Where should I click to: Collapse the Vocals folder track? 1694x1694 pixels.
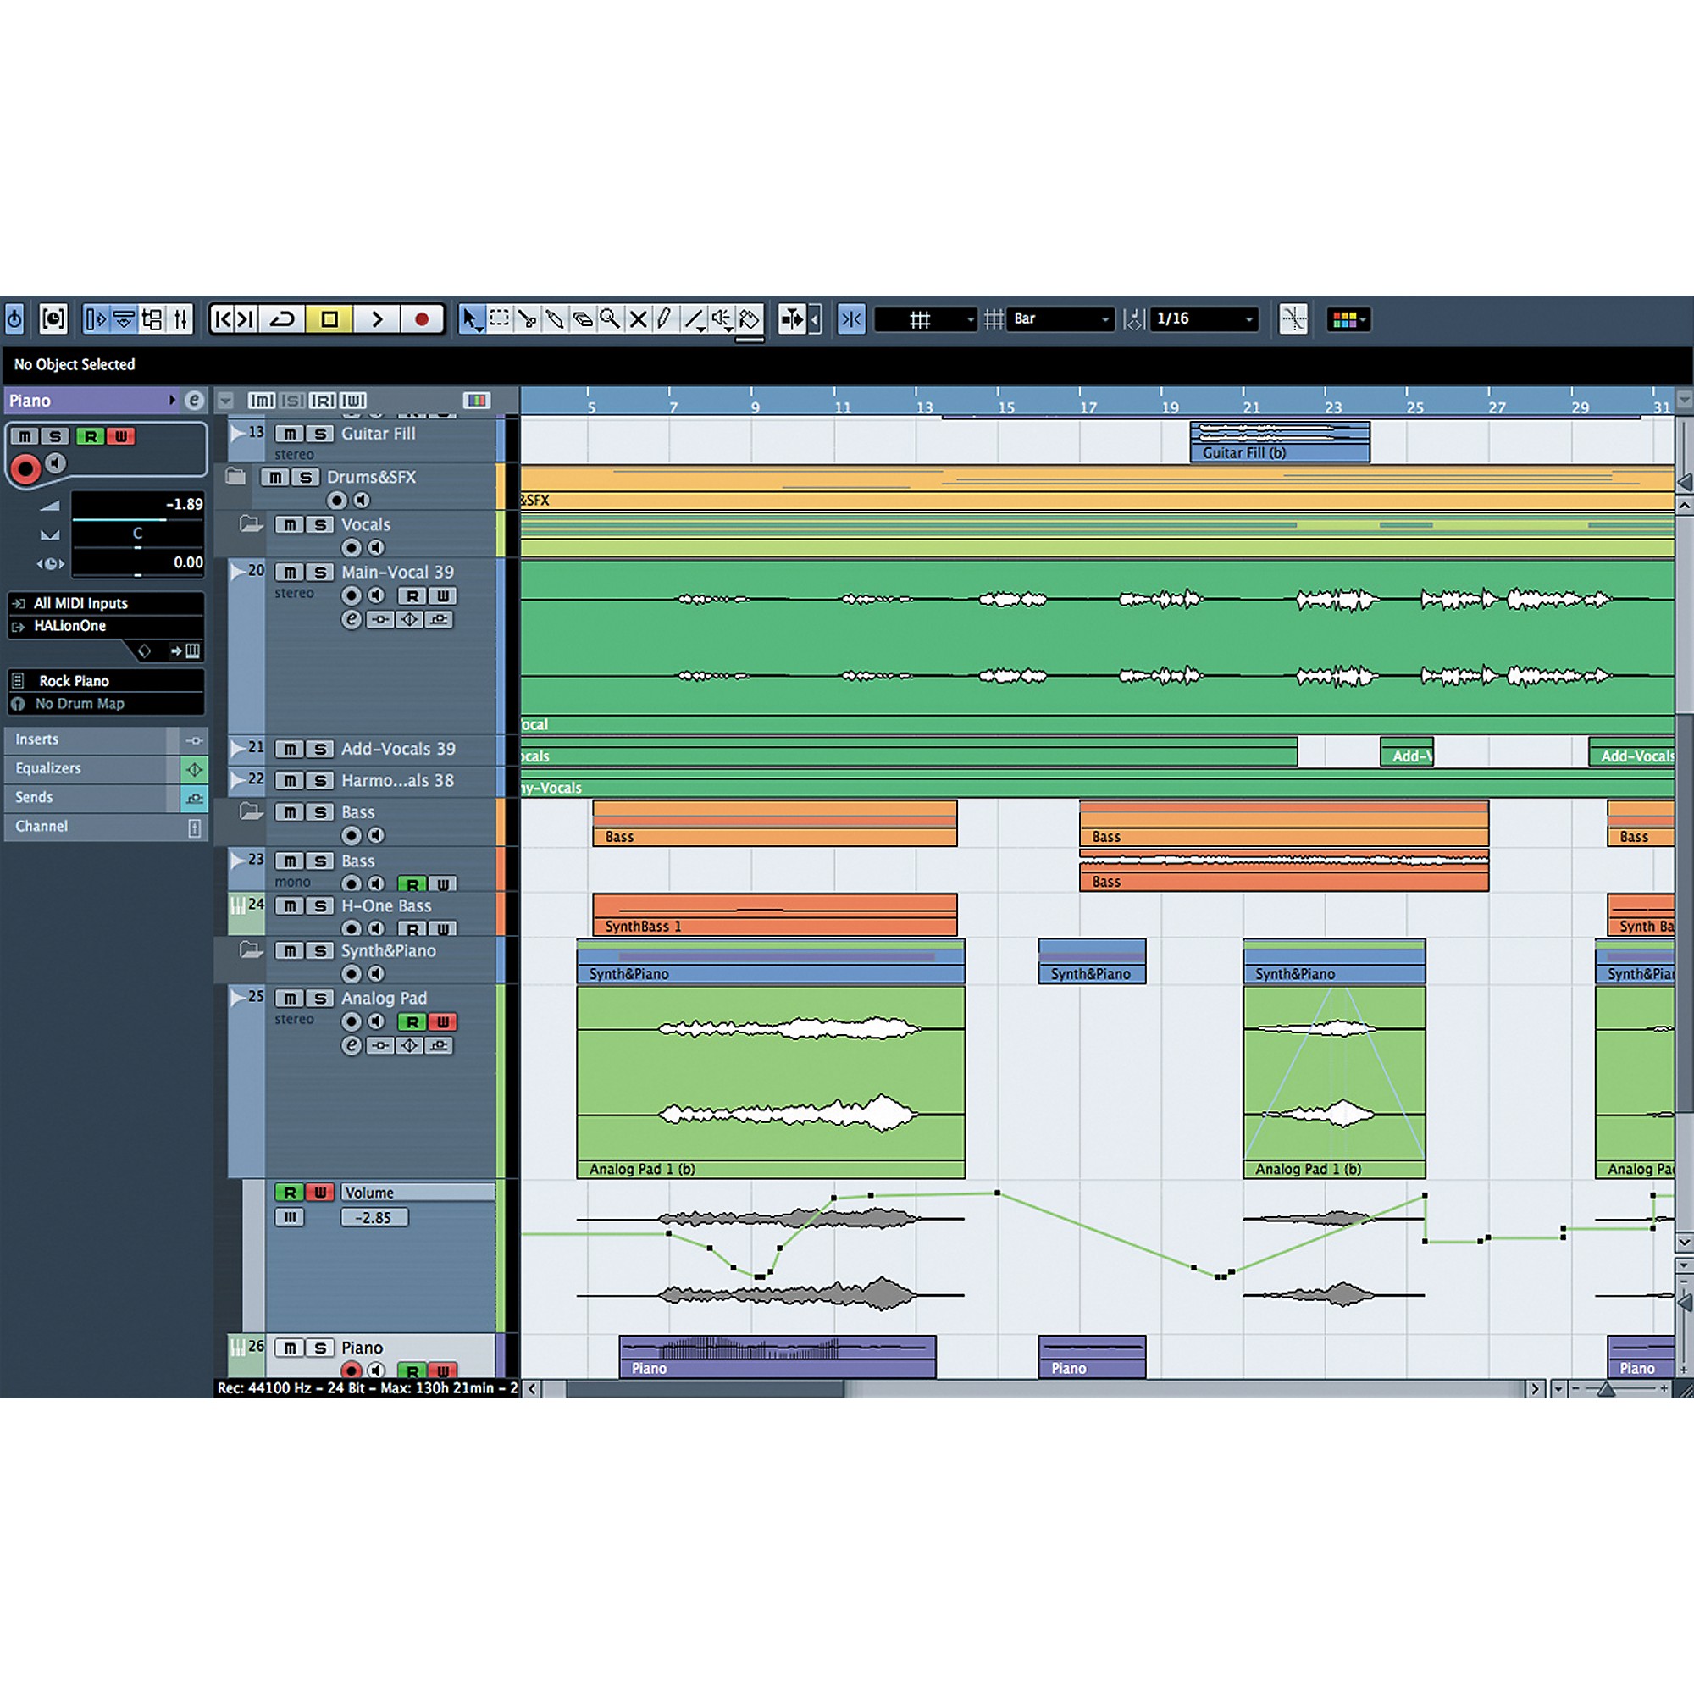(x=251, y=524)
